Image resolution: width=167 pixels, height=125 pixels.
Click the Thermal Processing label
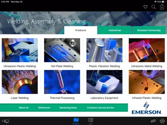(x=62, y=98)
